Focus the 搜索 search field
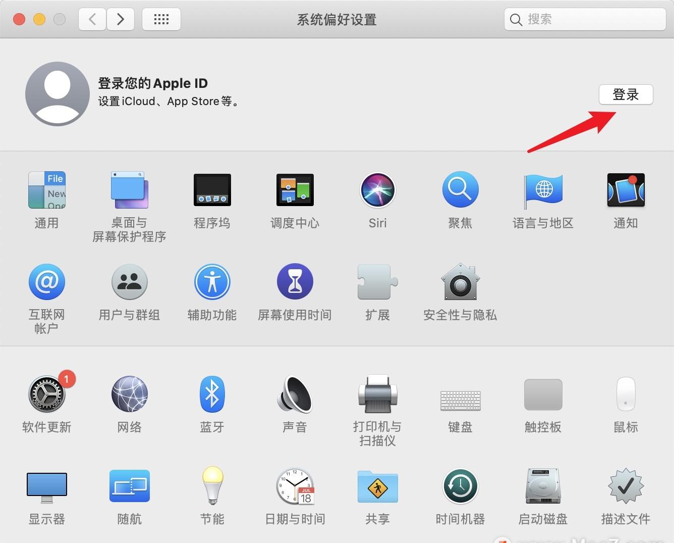The height and width of the screenshot is (543, 674). point(585,20)
